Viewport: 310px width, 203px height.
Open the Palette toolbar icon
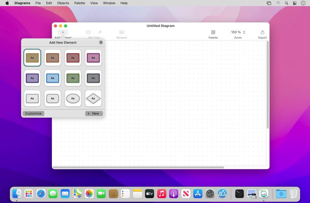point(213,32)
